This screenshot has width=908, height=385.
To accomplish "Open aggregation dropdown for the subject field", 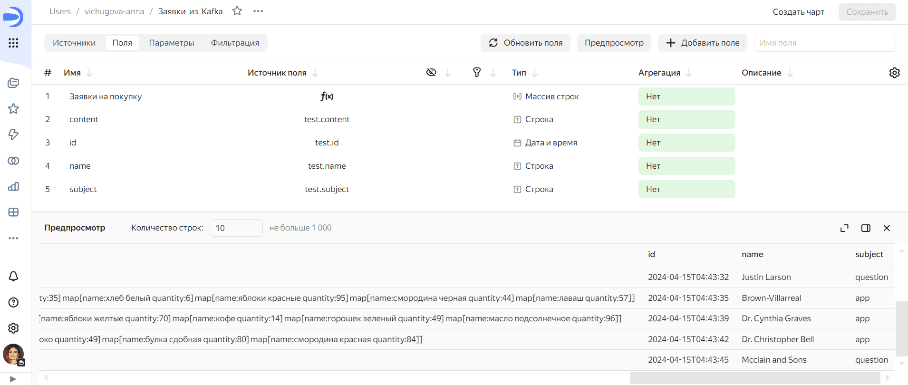I will click(x=686, y=189).
